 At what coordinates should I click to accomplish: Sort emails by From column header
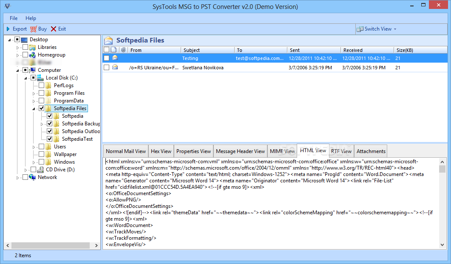154,50
